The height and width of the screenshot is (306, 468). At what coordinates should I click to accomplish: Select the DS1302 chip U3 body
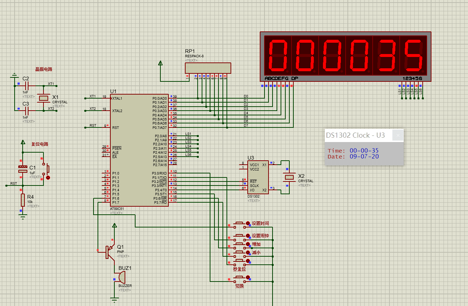click(258, 177)
